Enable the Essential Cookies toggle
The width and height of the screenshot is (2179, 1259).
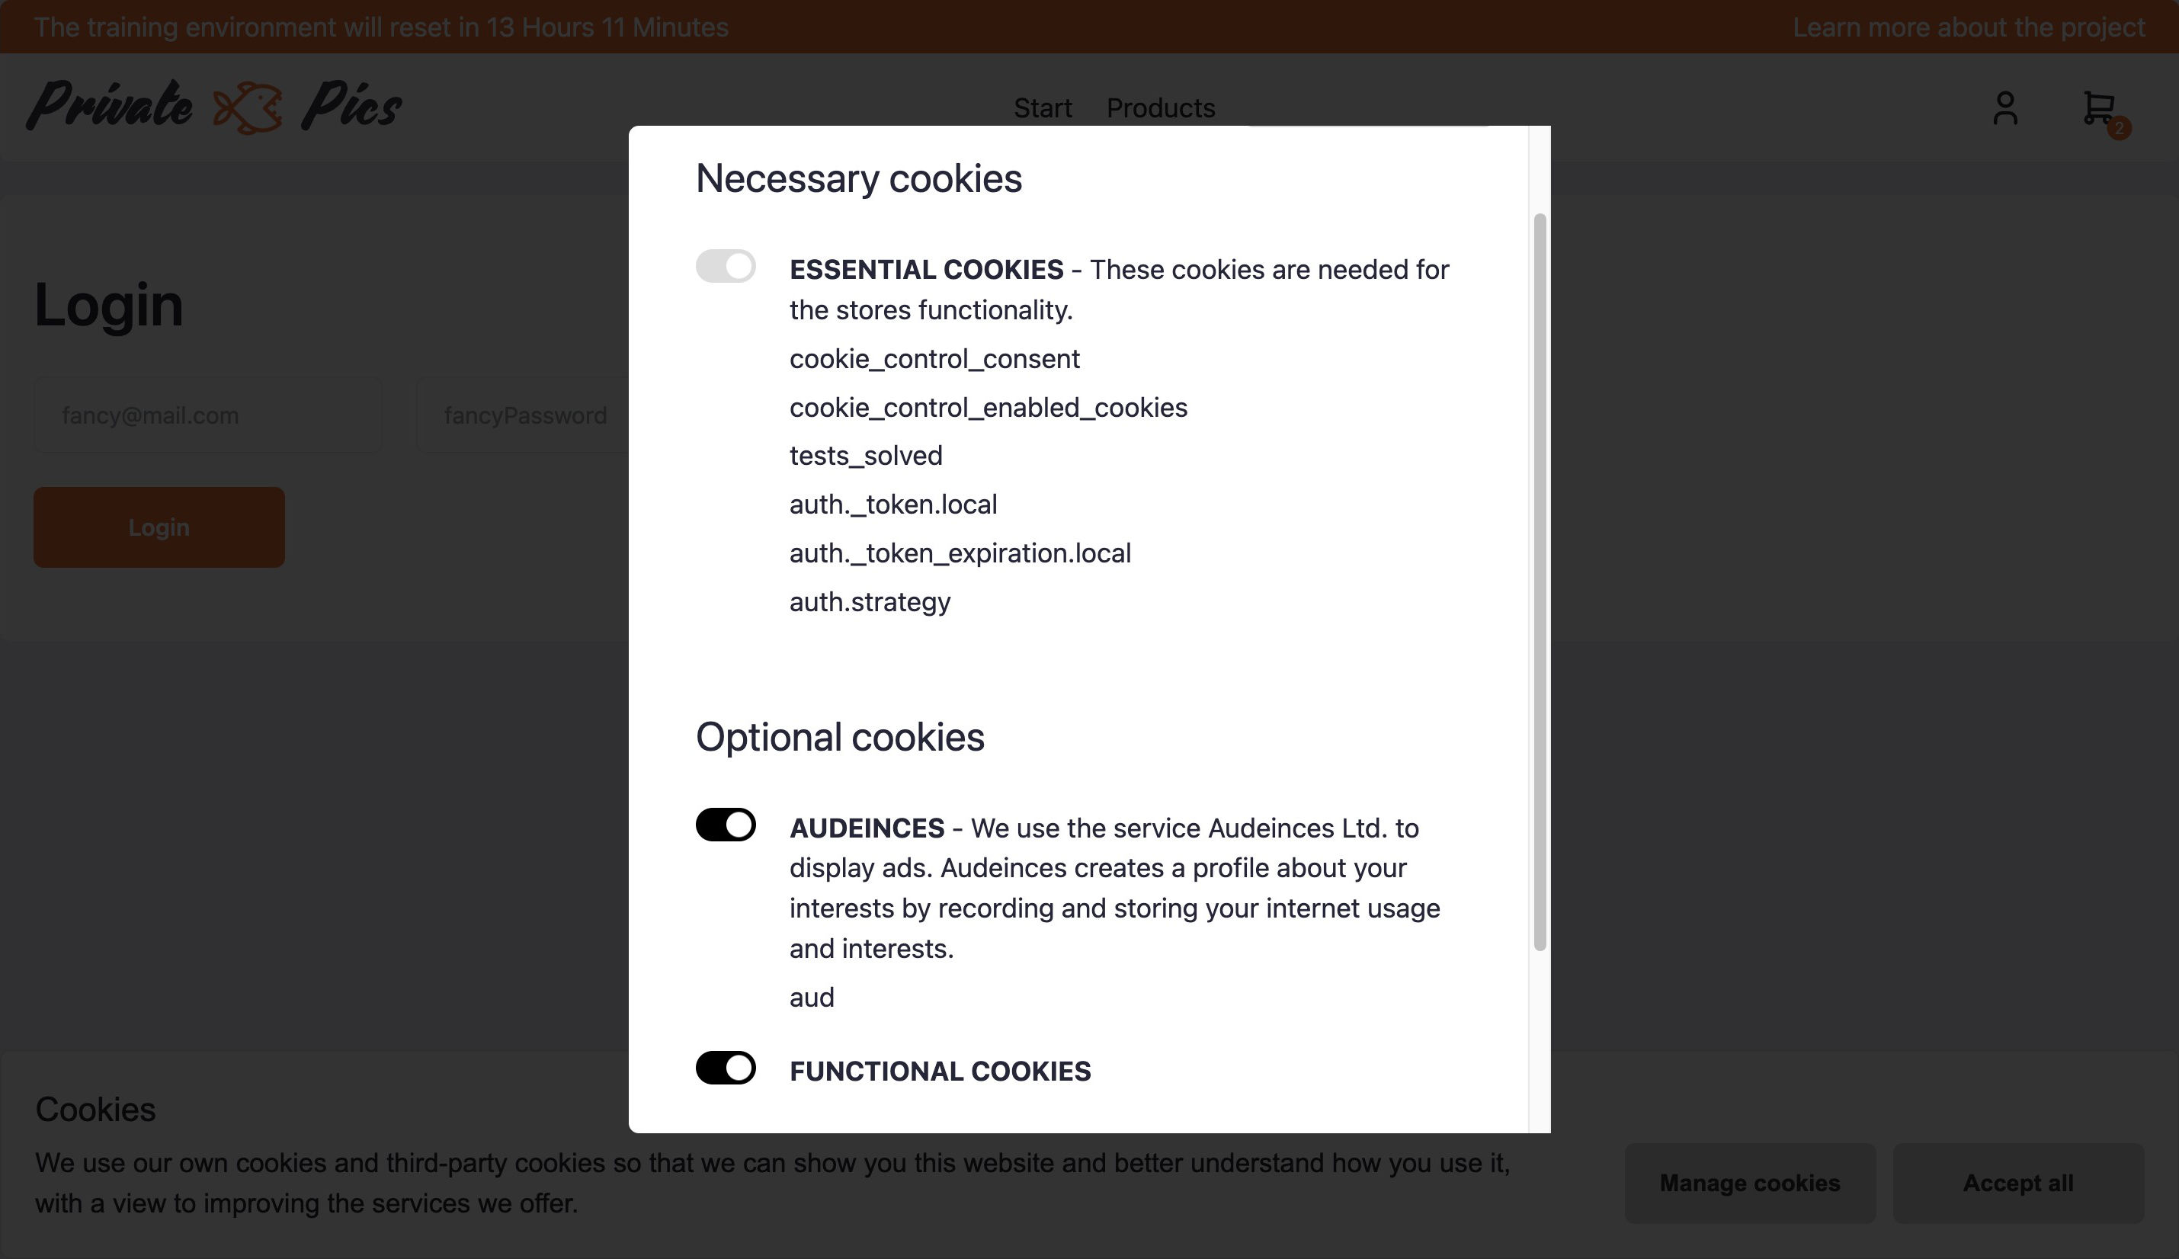(726, 267)
